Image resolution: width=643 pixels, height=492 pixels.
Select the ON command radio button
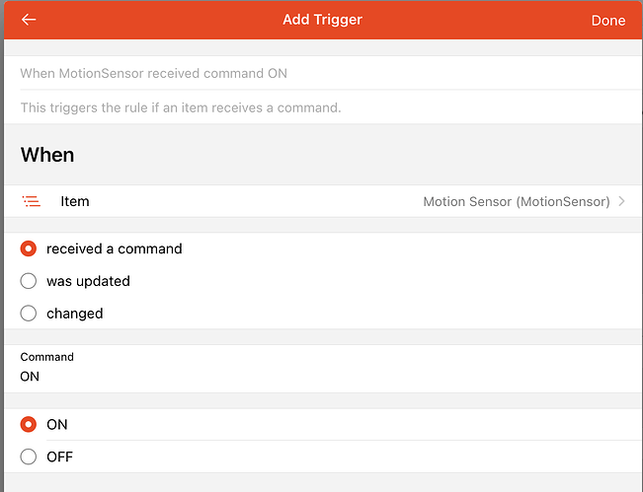pos(29,424)
